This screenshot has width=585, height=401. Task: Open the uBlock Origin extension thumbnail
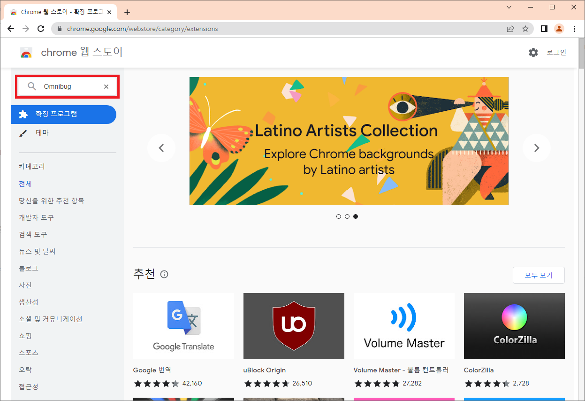(x=294, y=326)
